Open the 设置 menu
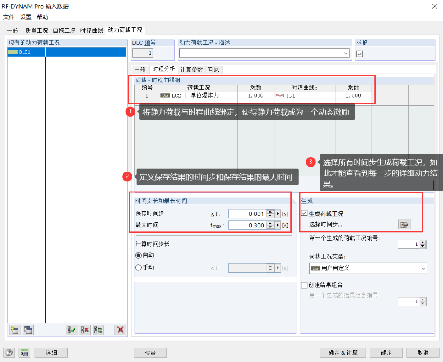The image size is (443, 362). 25,17
